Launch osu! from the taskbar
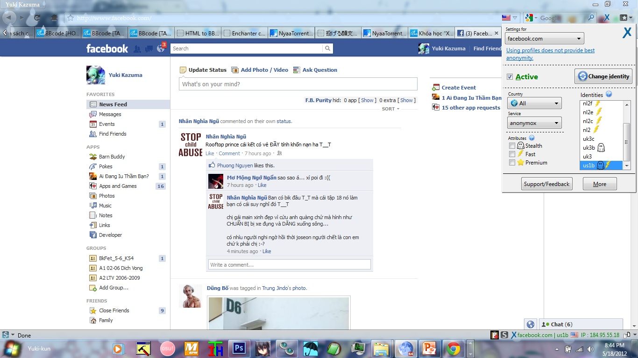This screenshot has width=638, height=358. tap(167, 348)
